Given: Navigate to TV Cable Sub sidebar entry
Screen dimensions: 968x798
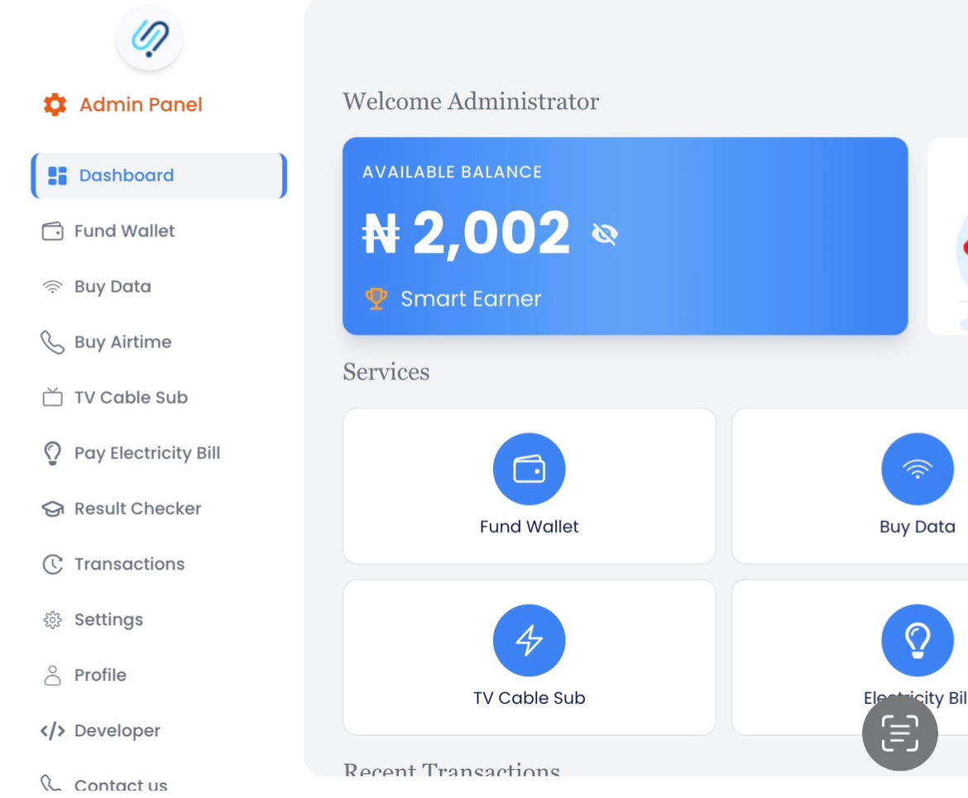Looking at the screenshot, I should [131, 397].
